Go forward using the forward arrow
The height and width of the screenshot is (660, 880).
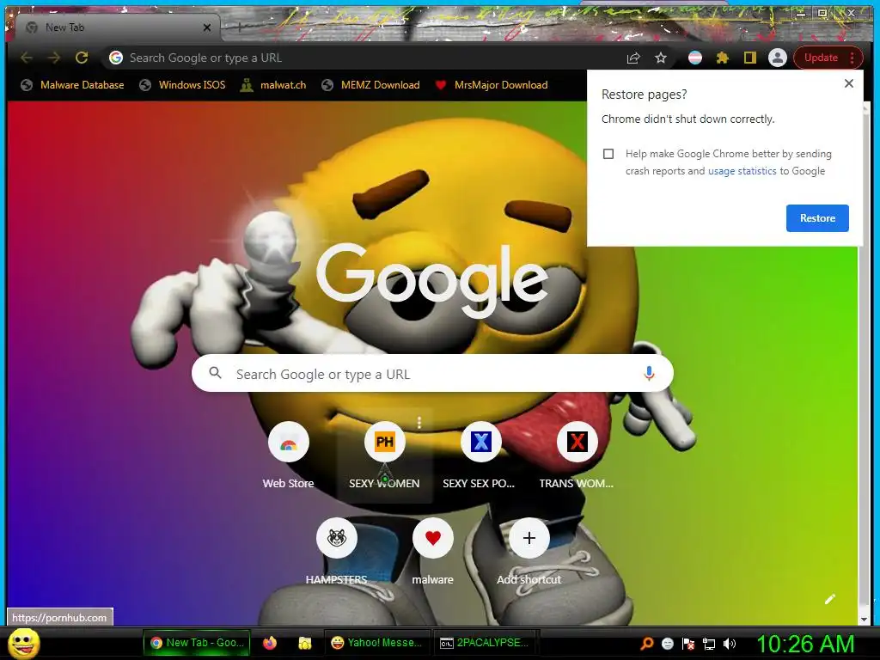click(54, 58)
